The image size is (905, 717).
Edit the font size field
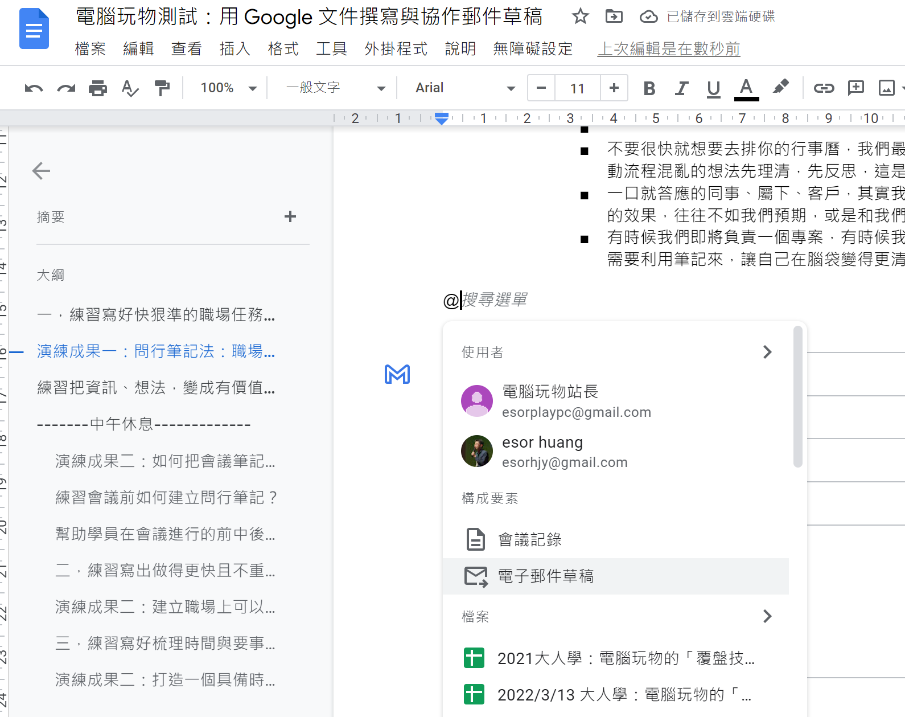pos(577,88)
